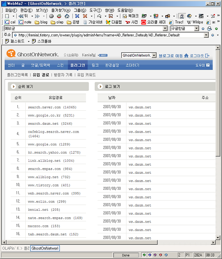Click the vertical scrollbar down arrow
Viewport: 222px width, 259px height.
(x=218, y=238)
